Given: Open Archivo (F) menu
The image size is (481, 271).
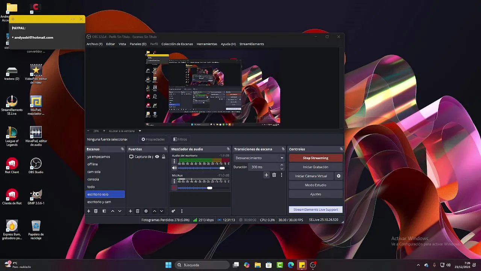Looking at the screenshot, I should [94, 44].
